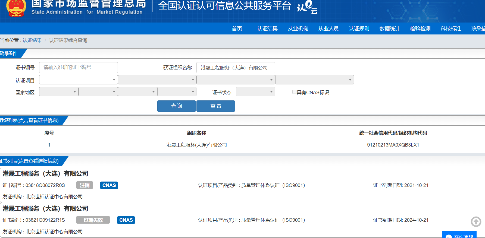
Task: Open the fourth 国家地区 dropdown
Action: coord(177,92)
